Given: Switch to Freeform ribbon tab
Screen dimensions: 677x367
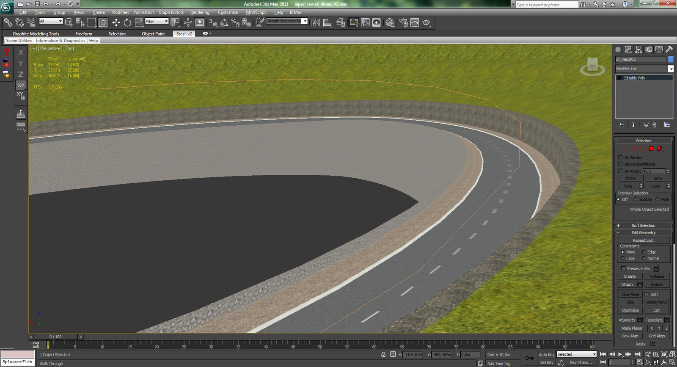Looking at the screenshot, I should click(x=84, y=33).
